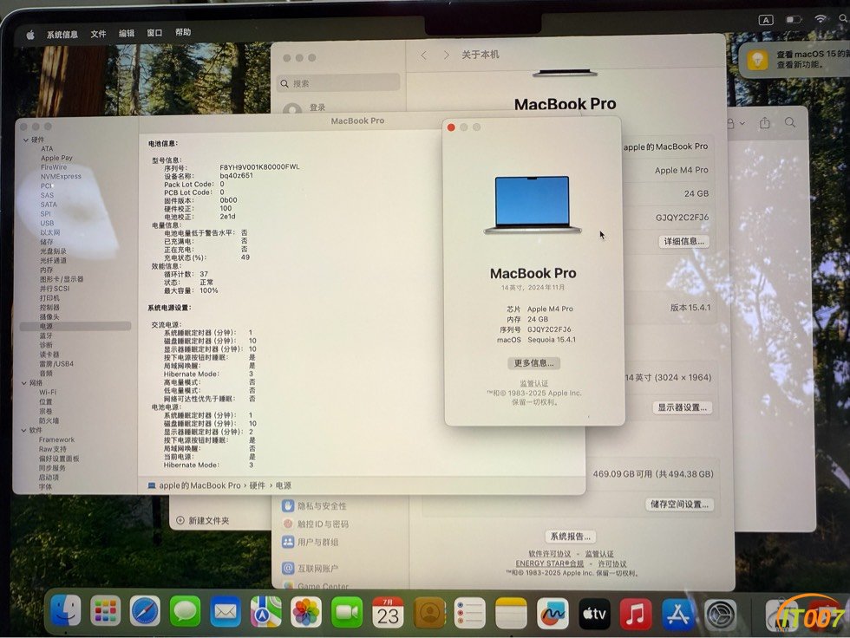Click 更多信息... button in About window

[534, 363]
